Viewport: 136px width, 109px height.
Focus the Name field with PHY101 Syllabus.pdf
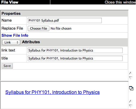point(65,20)
